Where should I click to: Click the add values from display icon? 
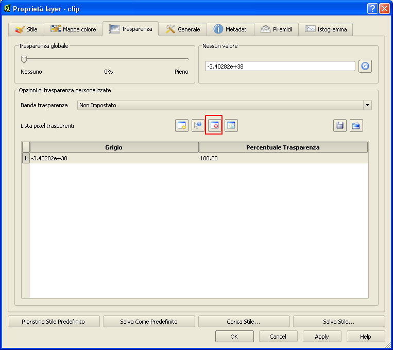[x=198, y=125]
